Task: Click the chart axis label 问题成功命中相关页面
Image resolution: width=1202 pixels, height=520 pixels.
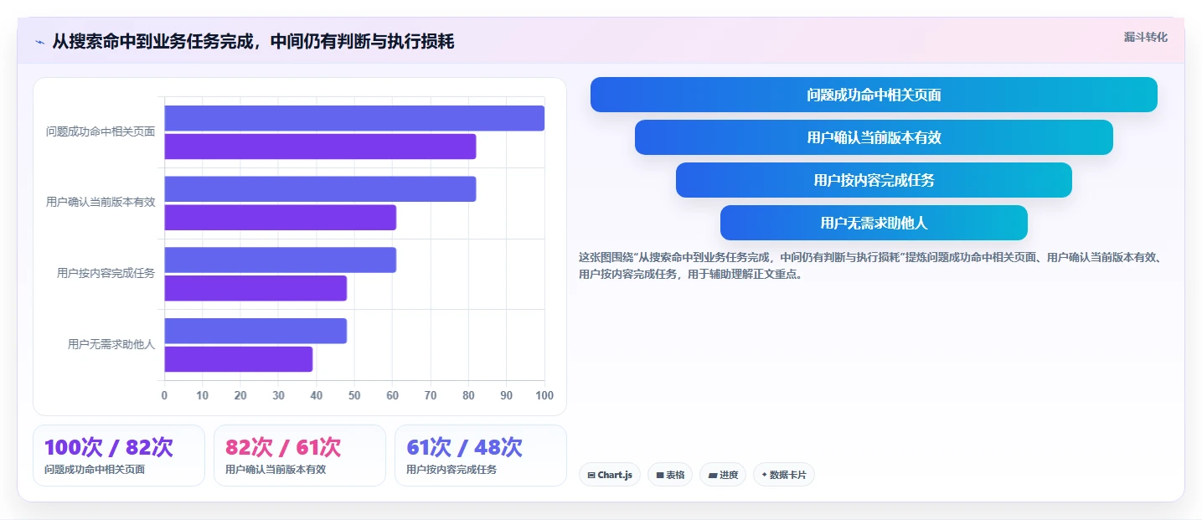Action: point(101,131)
